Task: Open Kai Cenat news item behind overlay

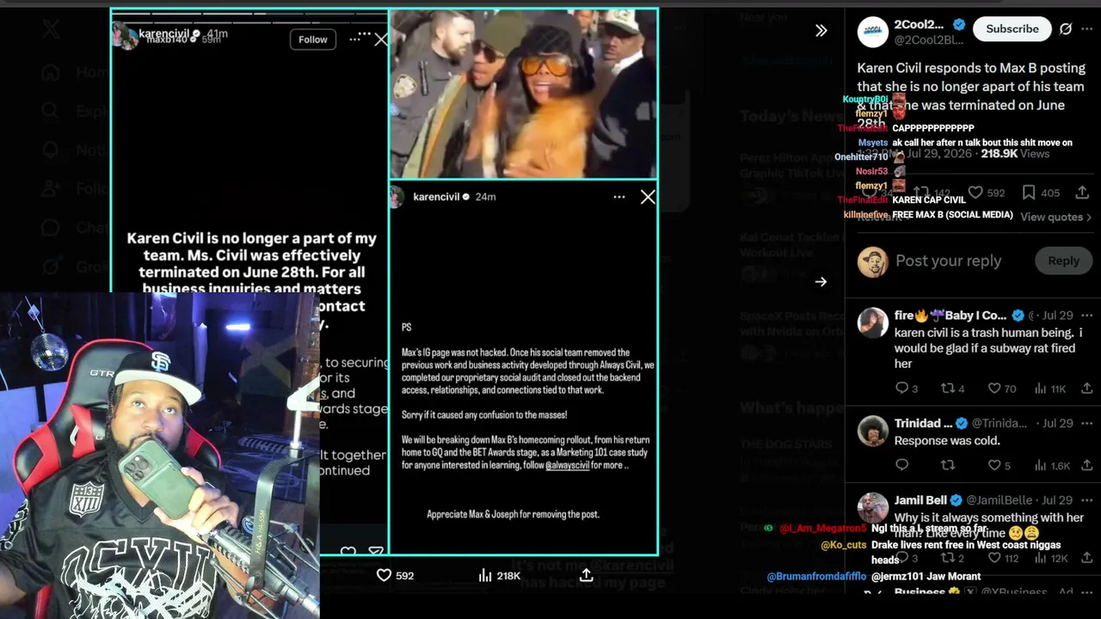Action: [x=791, y=245]
